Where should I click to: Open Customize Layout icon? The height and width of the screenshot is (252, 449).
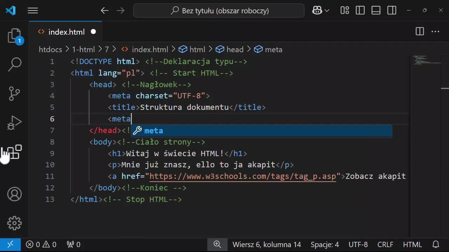pyautogui.click(x=345, y=10)
